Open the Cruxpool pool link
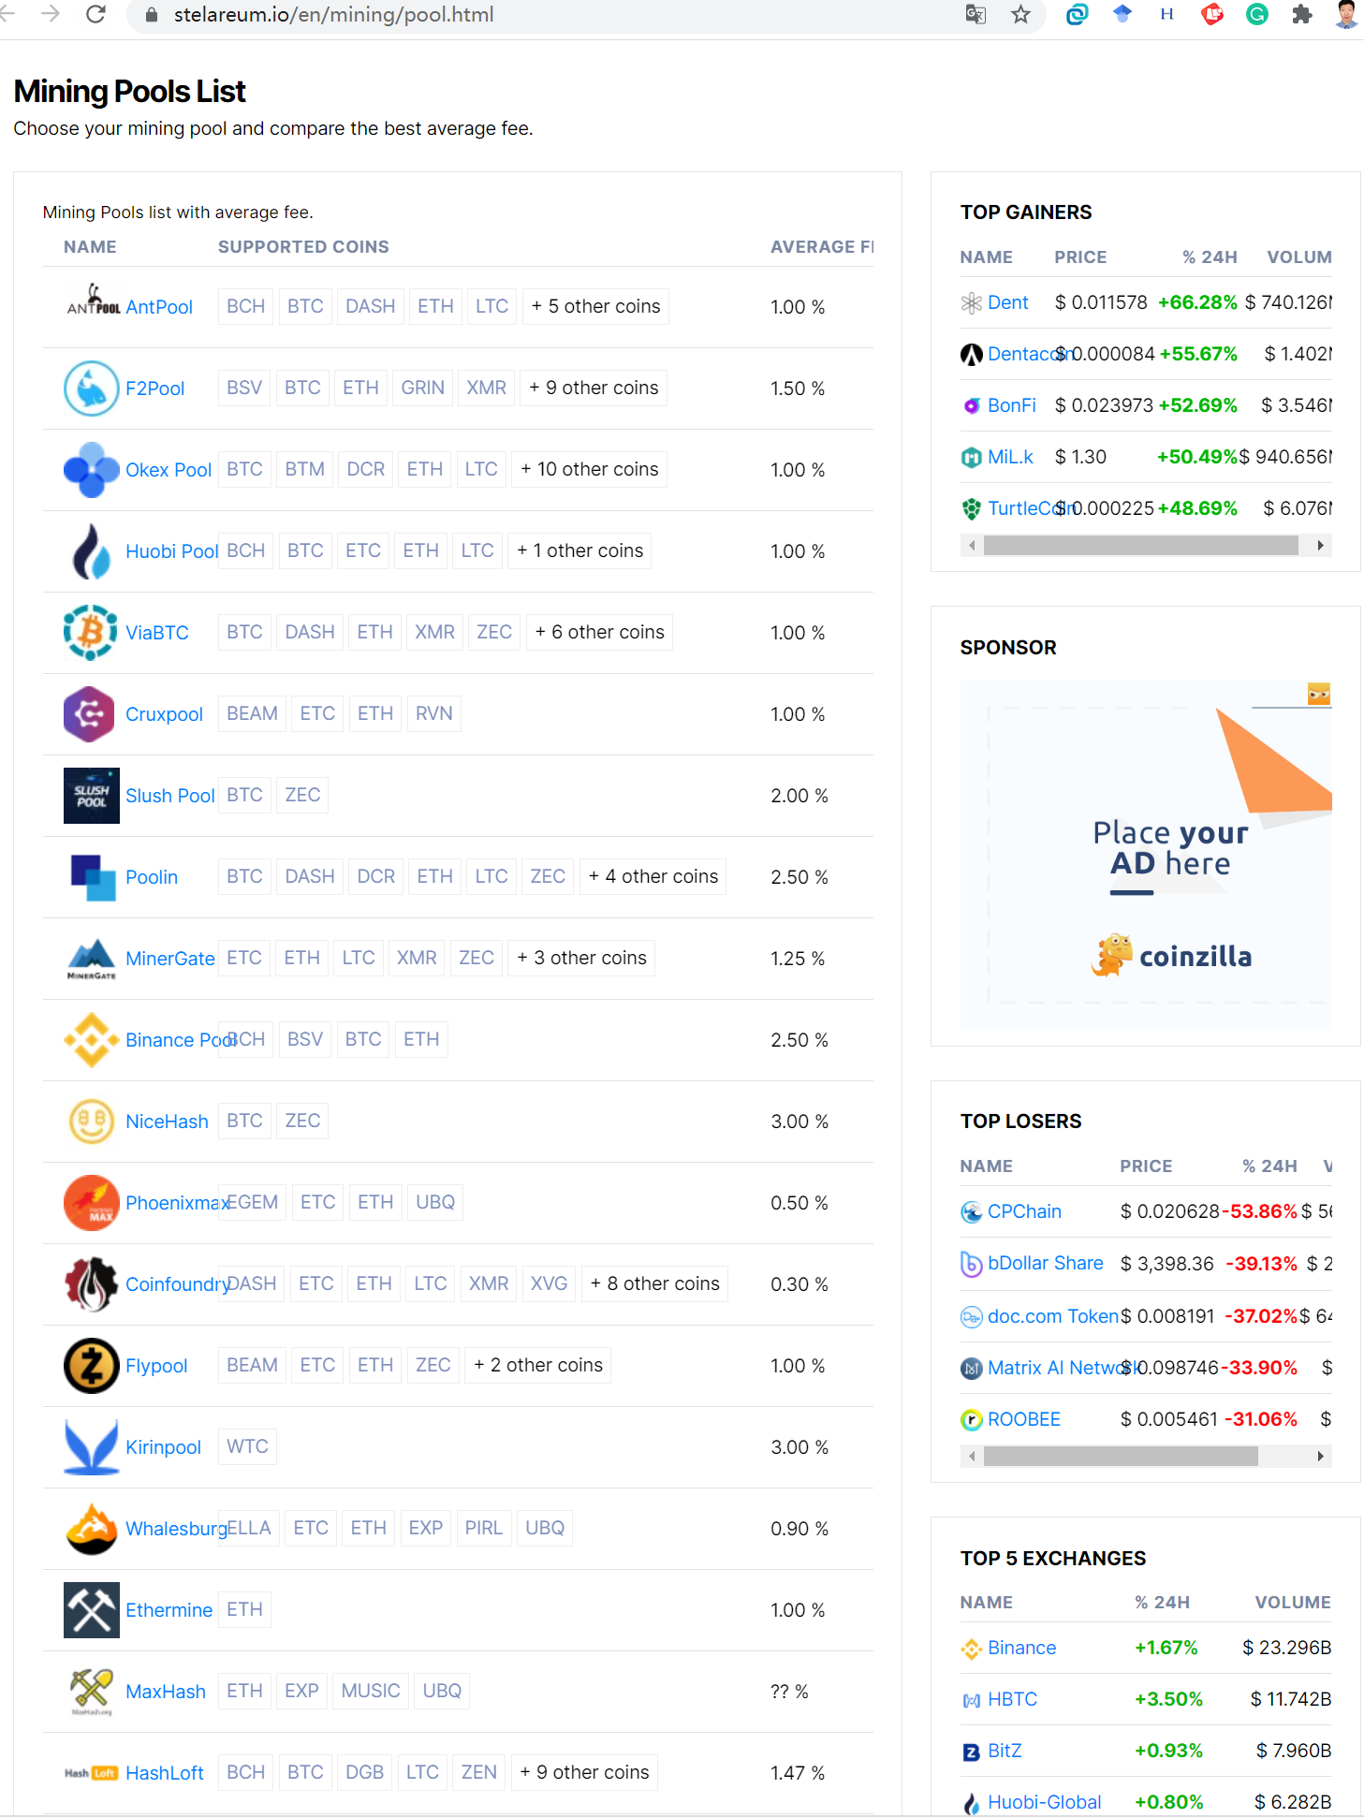Viewport: 1364px width, 1818px height. click(165, 714)
